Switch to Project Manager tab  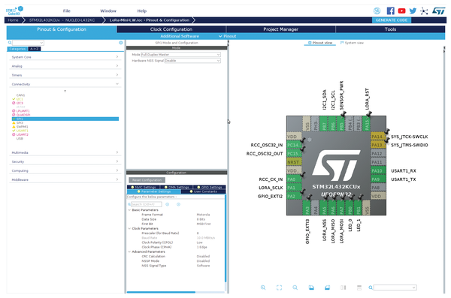tap(280, 29)
